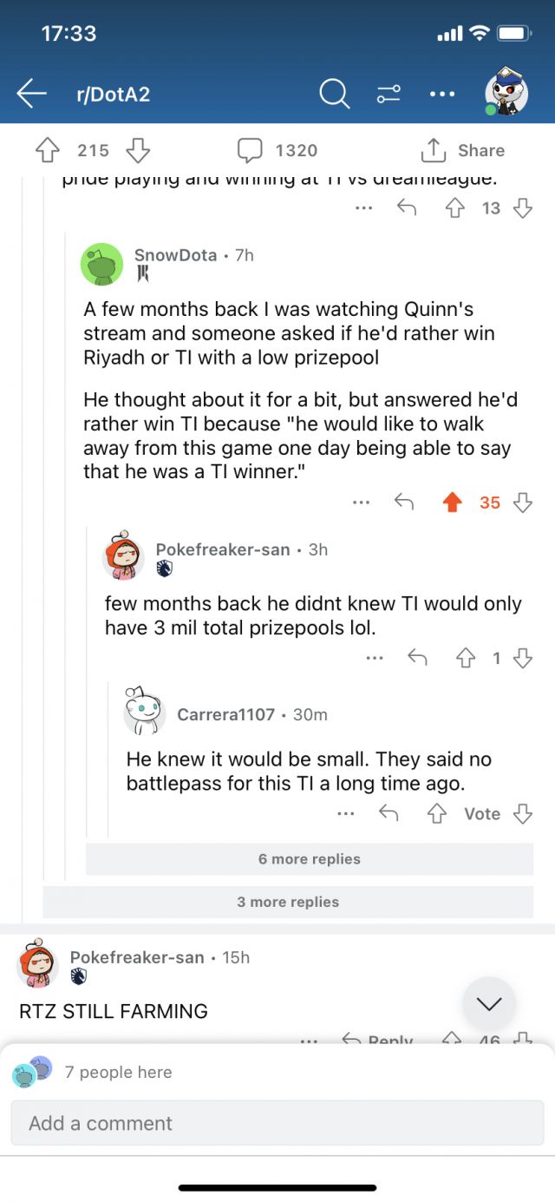Viewport: 555px width, 1202px height.
Task: Go to r/DotA2 subreddit title
Action: click(113, 94)
